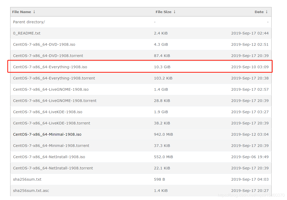Select date 2019-Sep-12 03:04
The width and height of the screenshot is (287, 200).
250,134
